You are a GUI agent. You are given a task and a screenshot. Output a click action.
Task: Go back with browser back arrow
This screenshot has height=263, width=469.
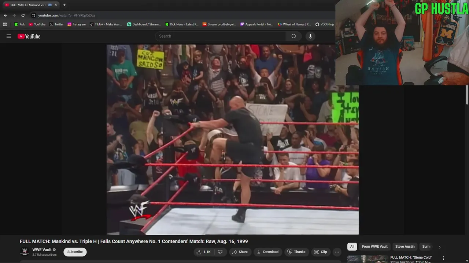point(5,15)
